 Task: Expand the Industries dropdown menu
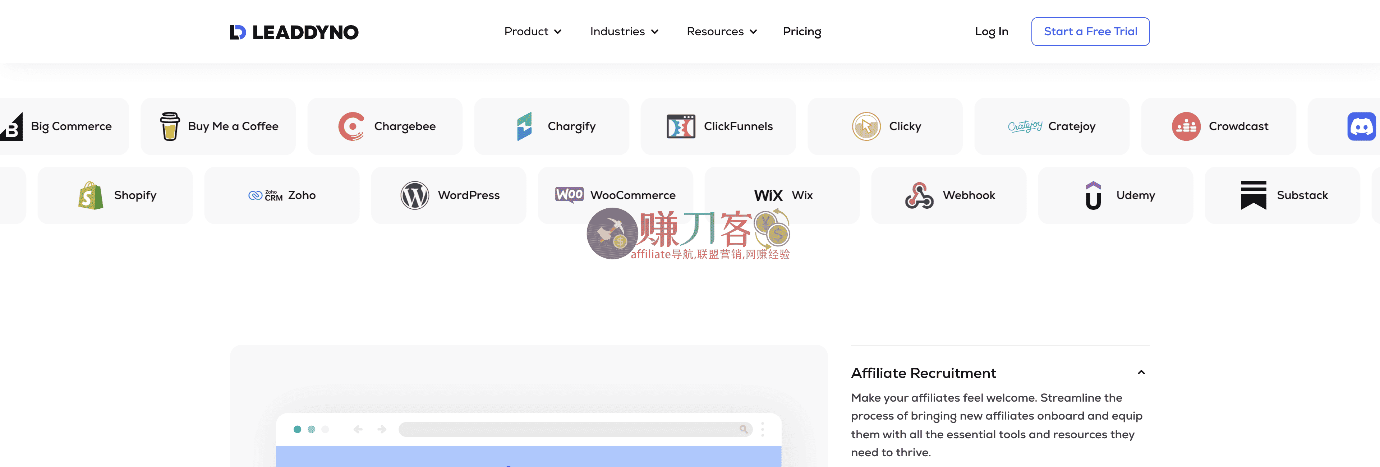click(624, 32)
